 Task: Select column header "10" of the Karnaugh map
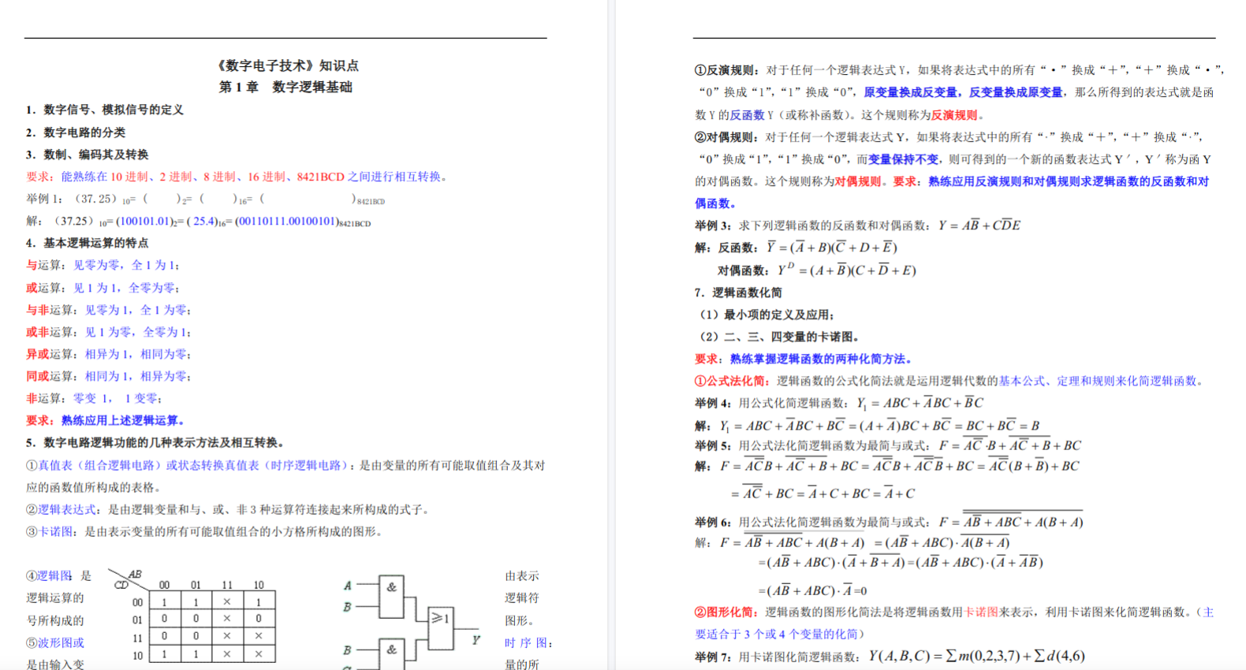pyautogui.click(x=259, y=585)
